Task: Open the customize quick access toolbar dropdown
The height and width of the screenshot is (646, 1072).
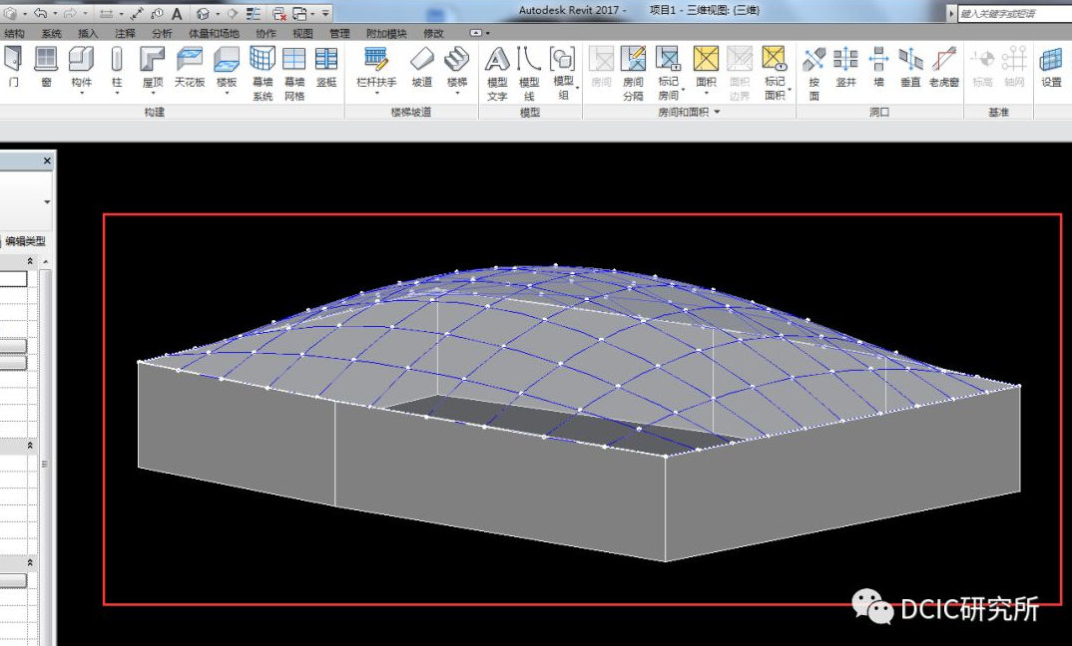Action: [325, 13]
